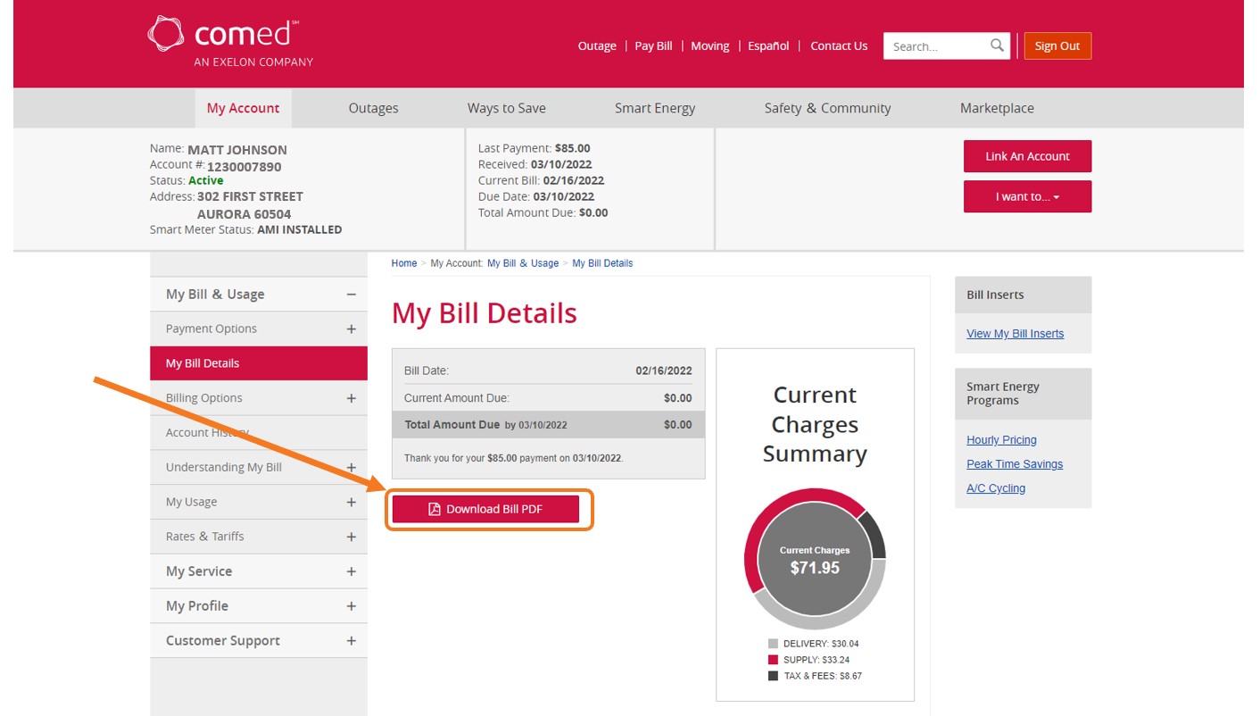This screenshot has height=716, width=1260.
Task: Click the Link An Account button
Action: pyautogui.click(x=1027, y=156)
